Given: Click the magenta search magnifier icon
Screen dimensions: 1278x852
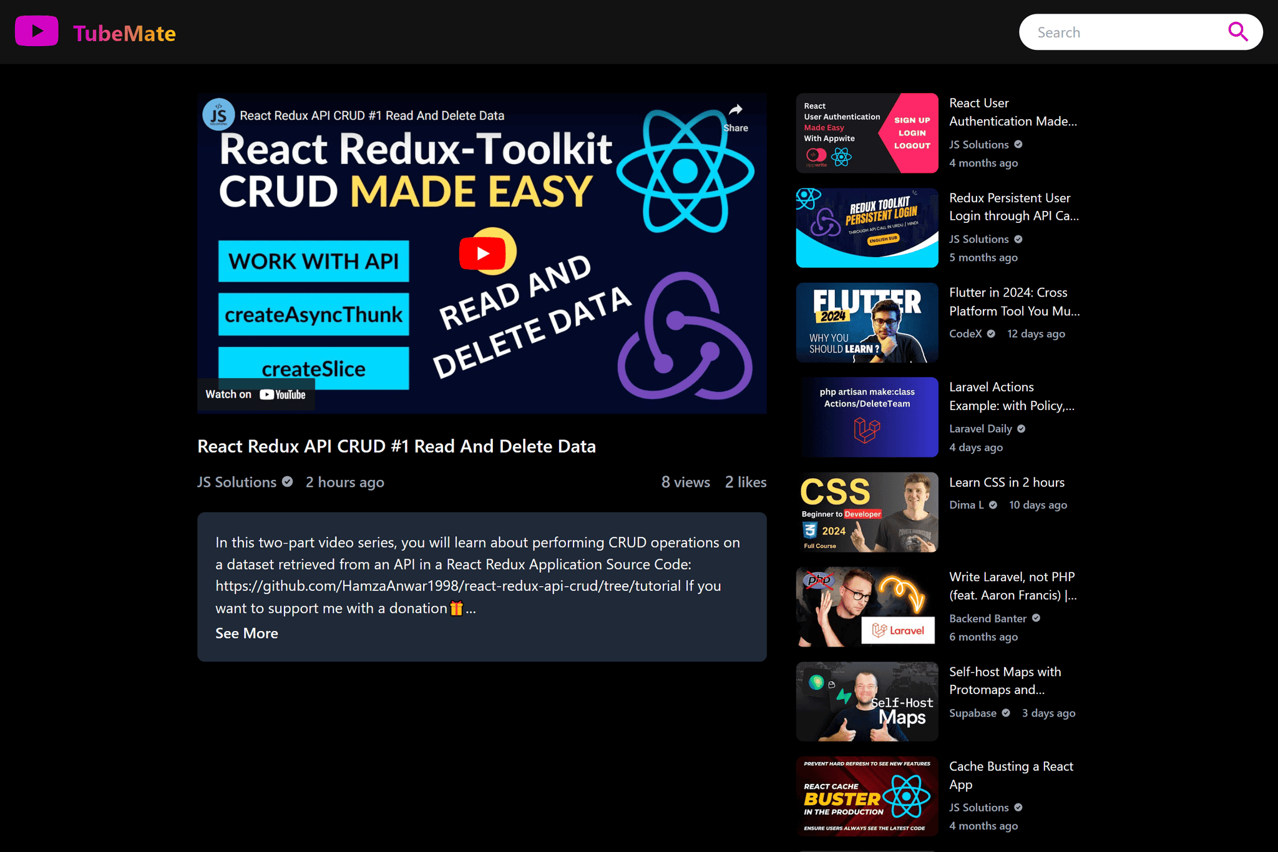Looking at the screenshot, I should (1237, 31).
